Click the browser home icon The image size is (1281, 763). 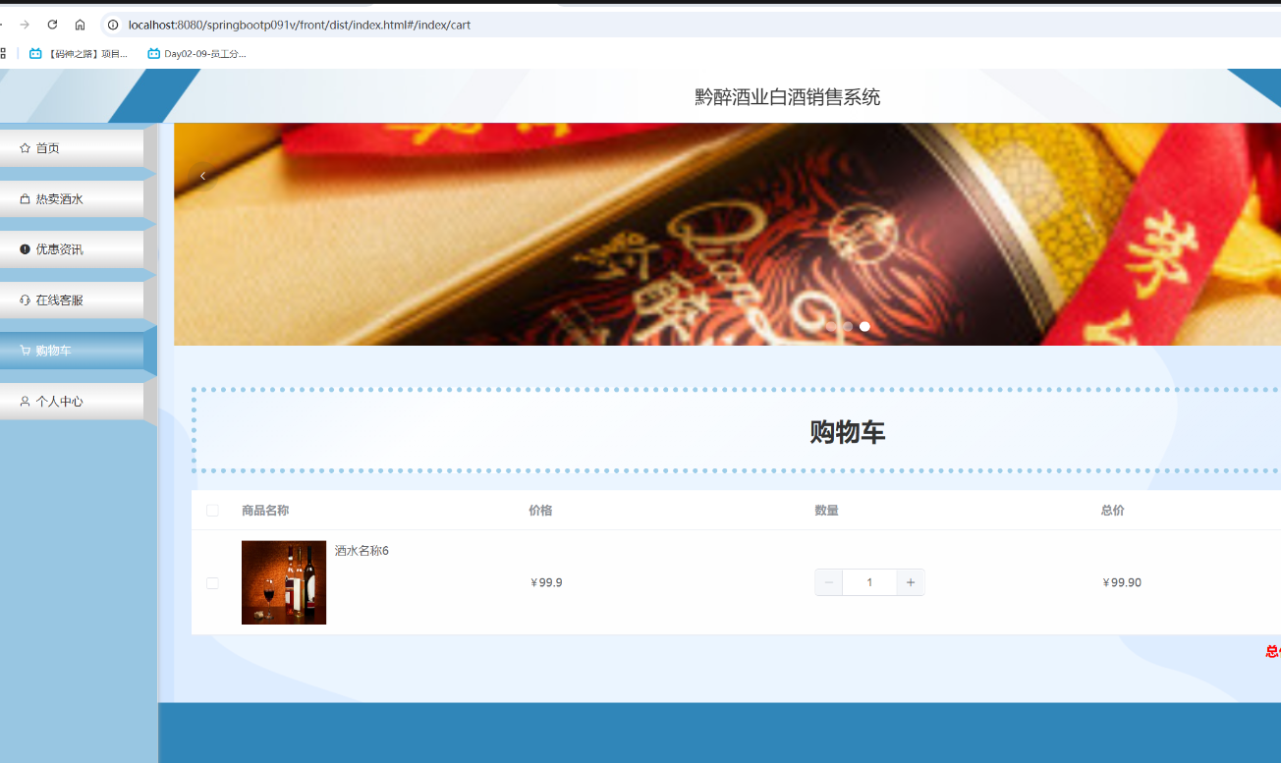[x=80, y=25]
